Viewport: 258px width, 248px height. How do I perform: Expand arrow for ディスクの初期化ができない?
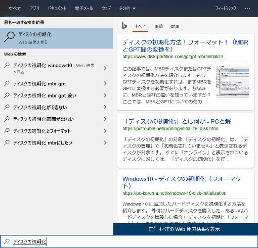pyautogui.click(x=105, y=107)
